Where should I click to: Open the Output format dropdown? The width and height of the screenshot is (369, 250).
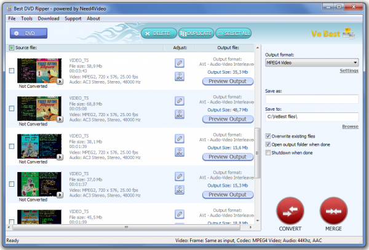point(312,63)
